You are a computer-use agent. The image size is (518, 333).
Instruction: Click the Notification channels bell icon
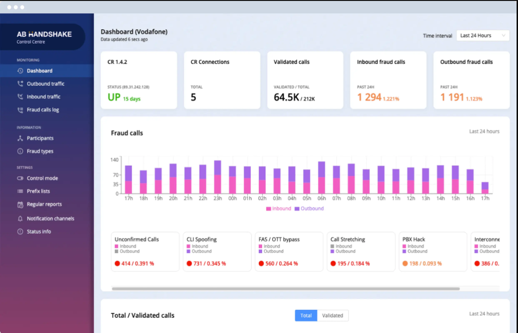(20, 219)
